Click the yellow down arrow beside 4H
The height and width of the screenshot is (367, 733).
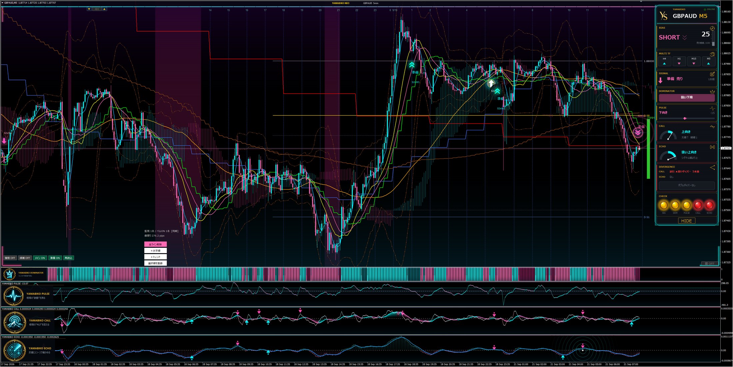tap(89, 9)
